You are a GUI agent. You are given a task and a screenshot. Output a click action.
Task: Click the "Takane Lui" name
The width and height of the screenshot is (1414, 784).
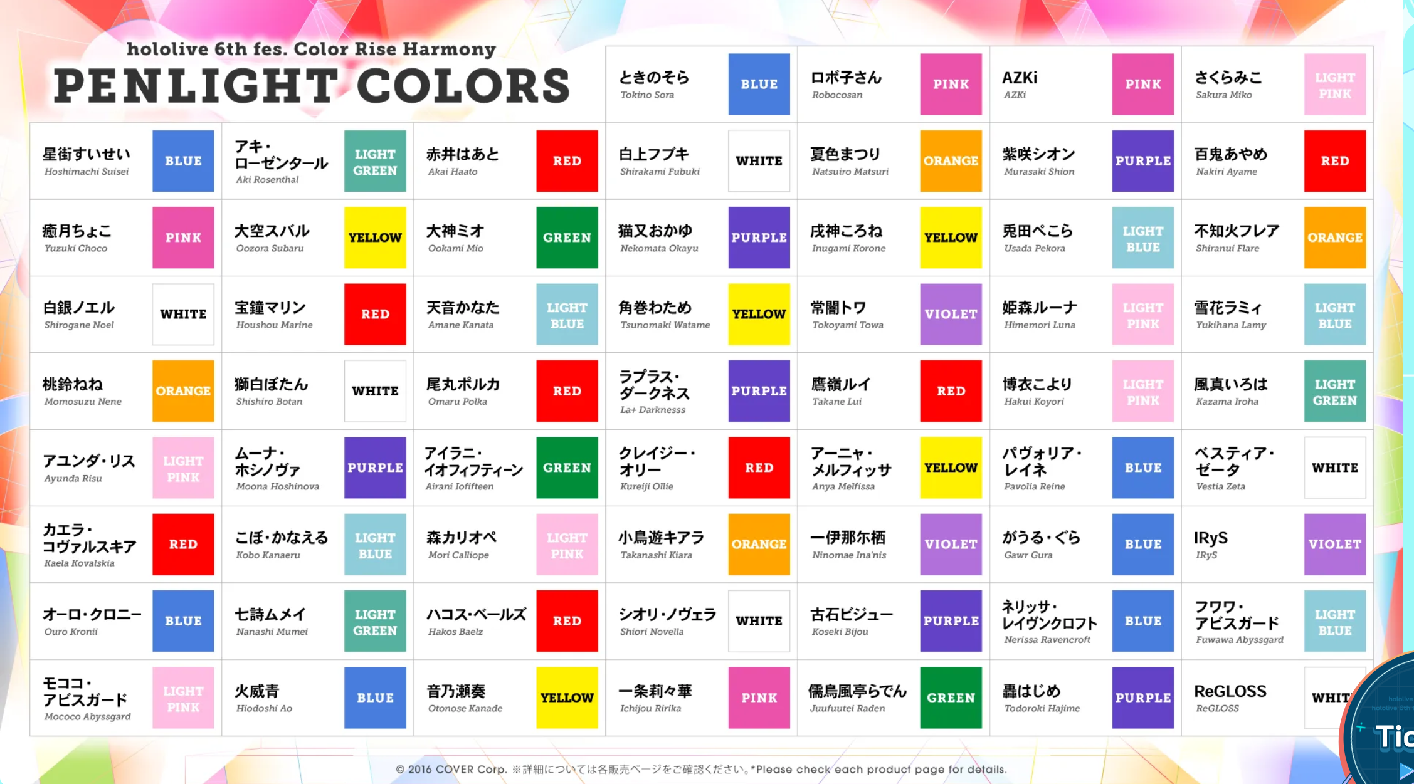pyautogui.click(x=837, y=402)
